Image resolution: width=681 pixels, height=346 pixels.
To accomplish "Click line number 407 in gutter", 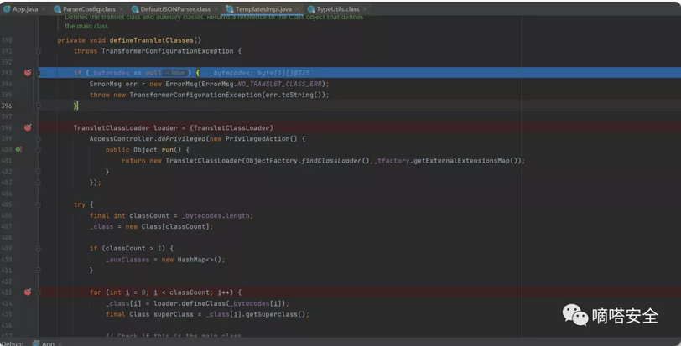I will [7, 226].
